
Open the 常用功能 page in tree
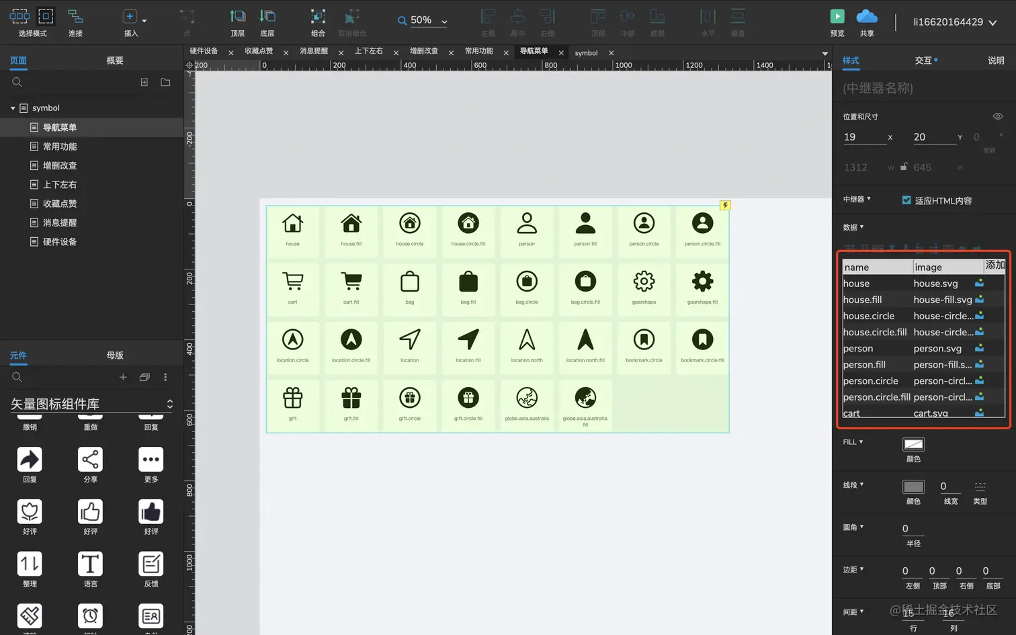[x=60, y=146]
